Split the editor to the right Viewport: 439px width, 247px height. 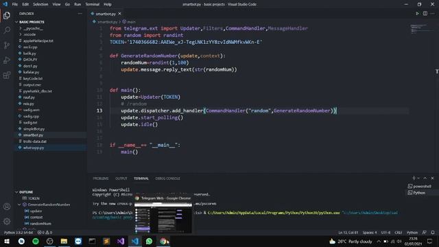(x=425, y=14)
